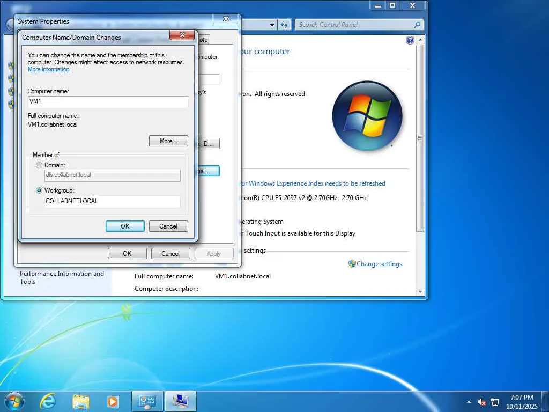This screenshot has width=549, height=412.
Task: Click the shield icon beside Change settings
Action: 352,264
